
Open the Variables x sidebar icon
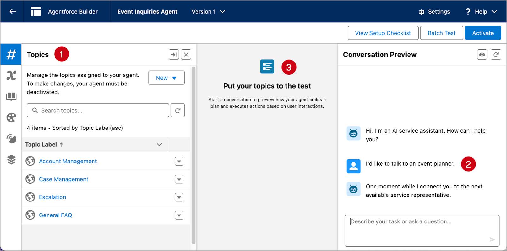tap(11, 76)
